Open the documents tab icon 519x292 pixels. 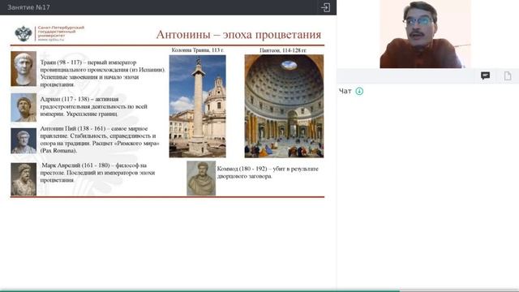tap(508, 75)
